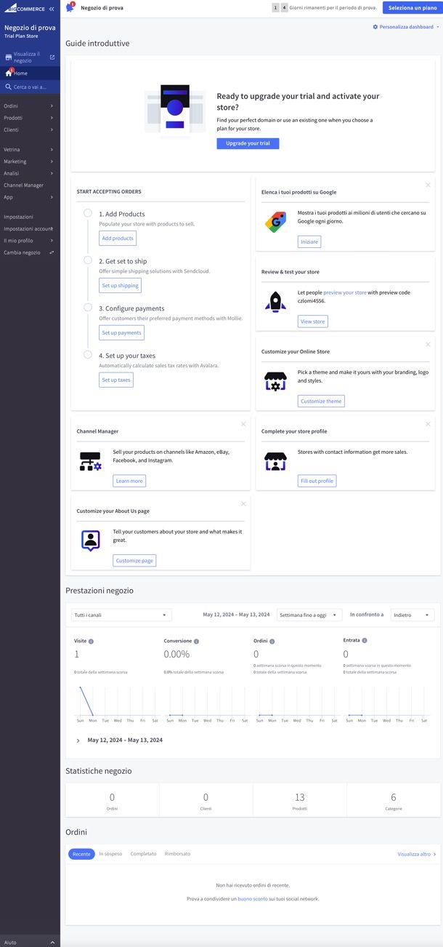Viewport: 443px width, 947px height.
Task: Click the Set up shipping button
Action: coord(120,285)
